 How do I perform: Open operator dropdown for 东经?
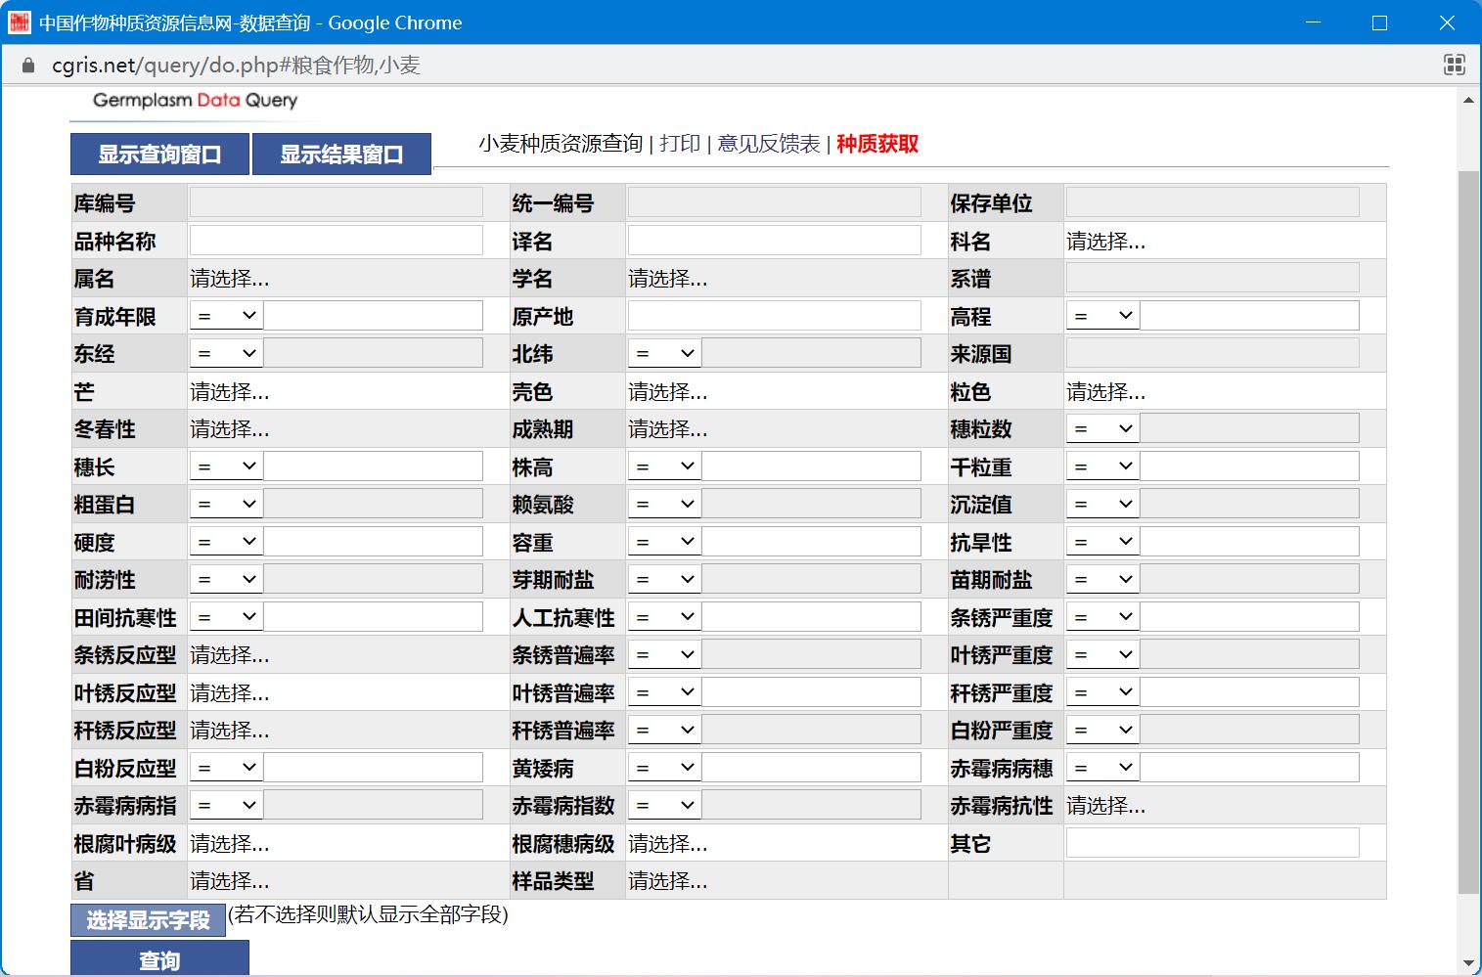(226, 353)
